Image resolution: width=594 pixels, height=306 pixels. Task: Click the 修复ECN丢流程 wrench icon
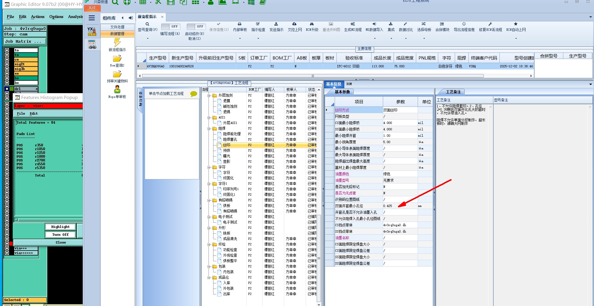click(x=490, y=24)
